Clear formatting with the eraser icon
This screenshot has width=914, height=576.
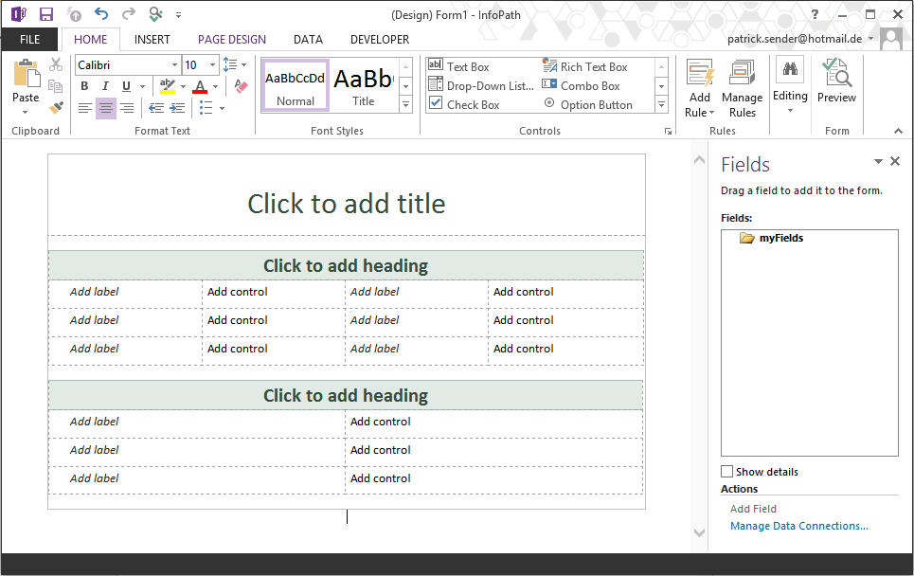(241, 86)
